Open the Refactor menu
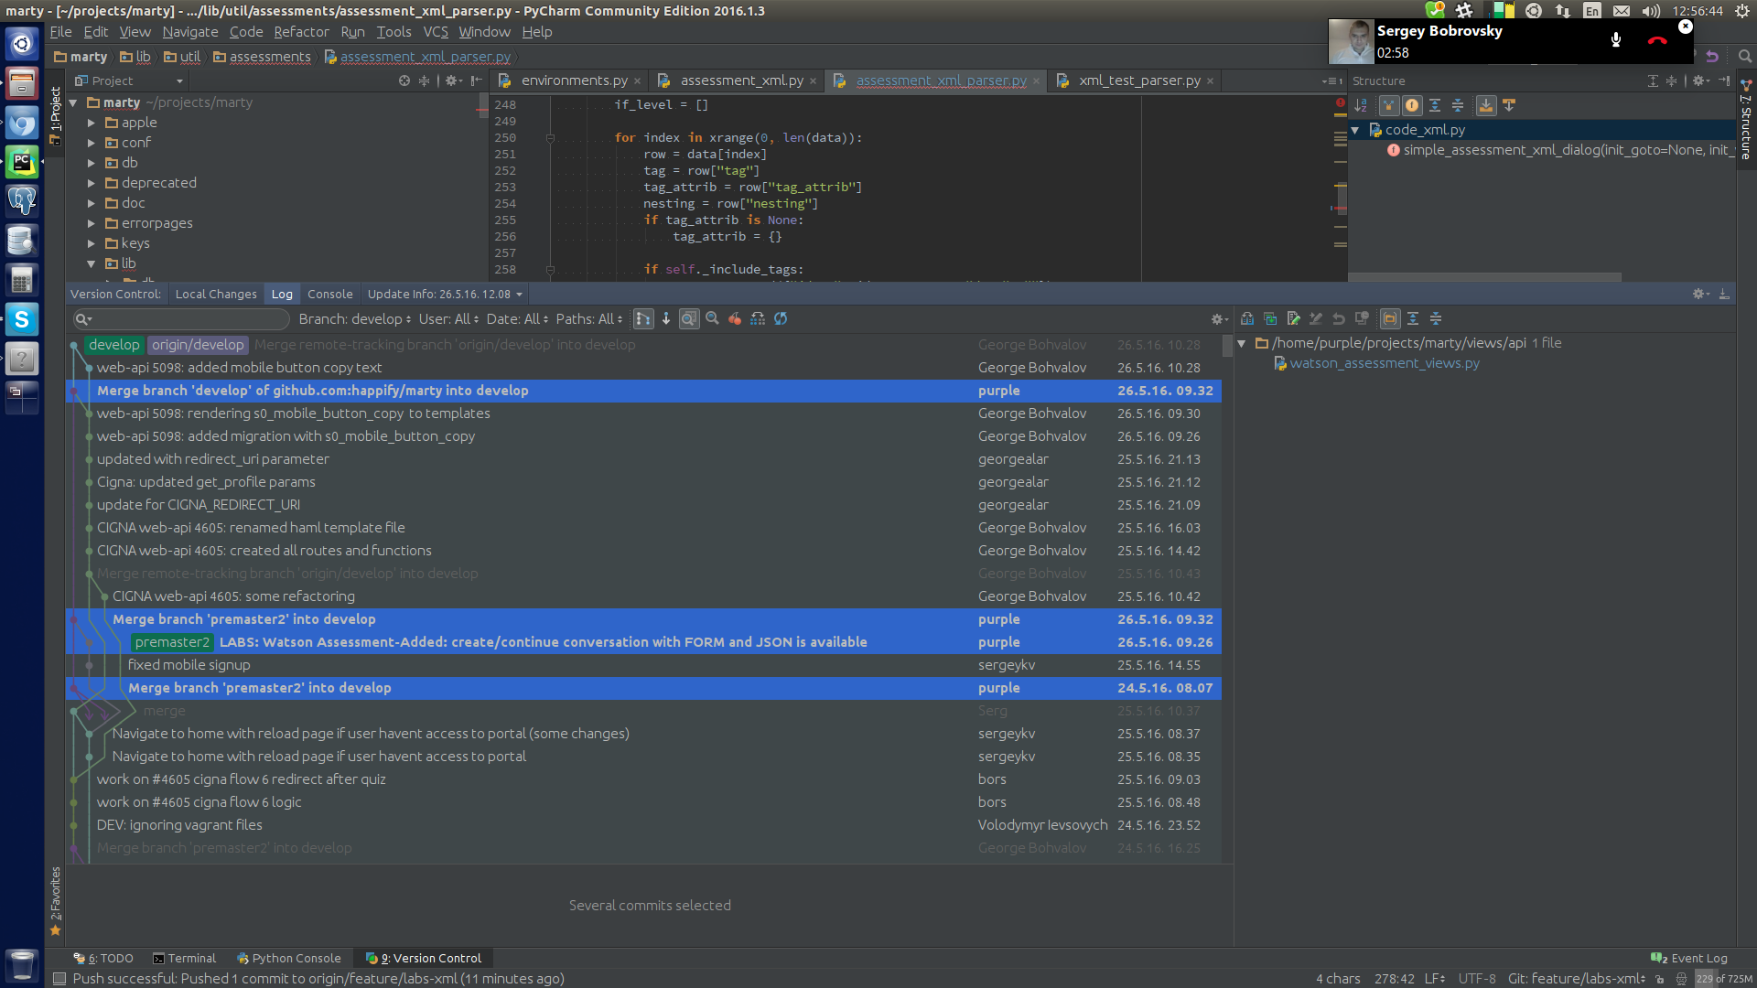Screen dimensions: 1757x988 click(301, 32)
